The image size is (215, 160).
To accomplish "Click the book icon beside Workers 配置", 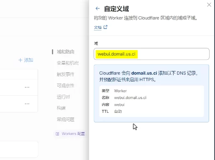I will tap(57, 134).
